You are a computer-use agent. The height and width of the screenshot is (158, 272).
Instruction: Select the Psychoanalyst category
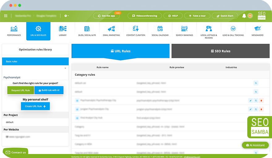click(x=12, y=77)
